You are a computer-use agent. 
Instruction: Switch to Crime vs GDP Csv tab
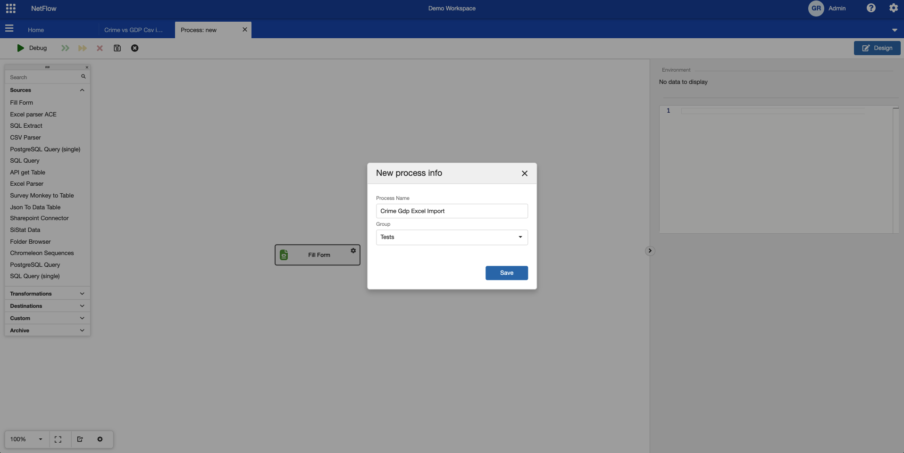point(134,30)
